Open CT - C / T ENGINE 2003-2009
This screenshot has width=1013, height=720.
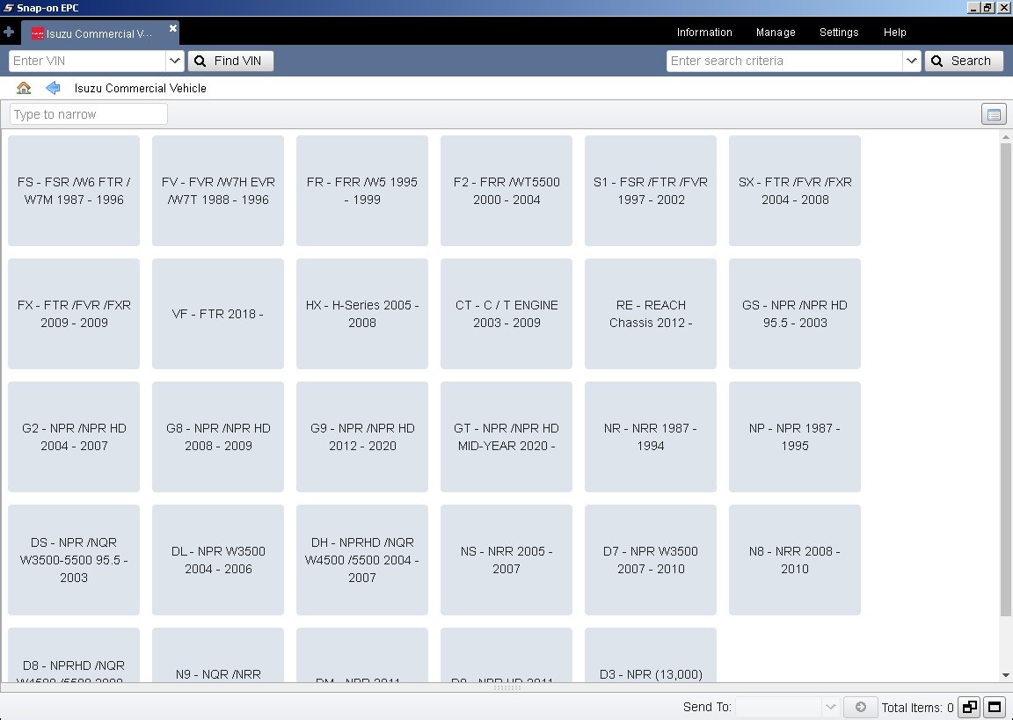coord(506,314)
